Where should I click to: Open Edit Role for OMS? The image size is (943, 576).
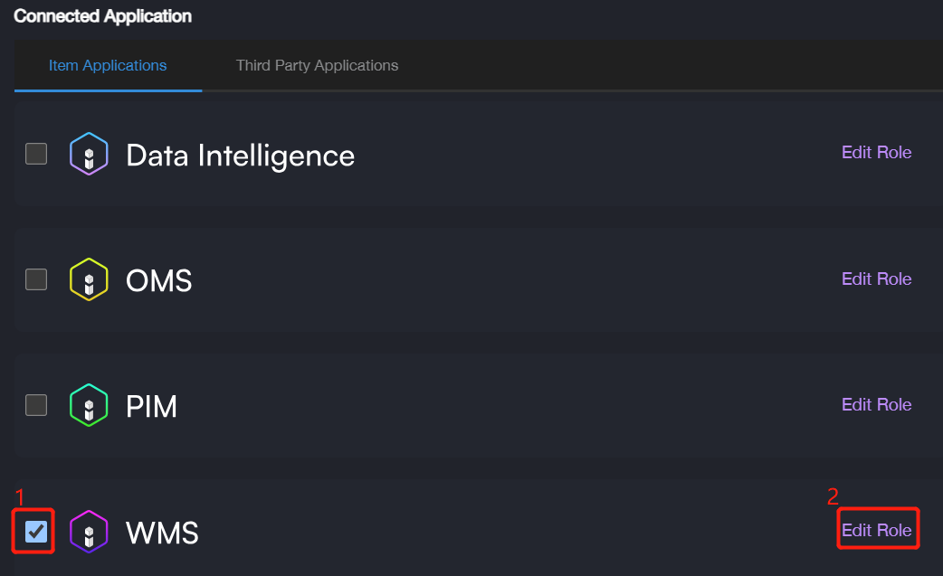point(876,279)
